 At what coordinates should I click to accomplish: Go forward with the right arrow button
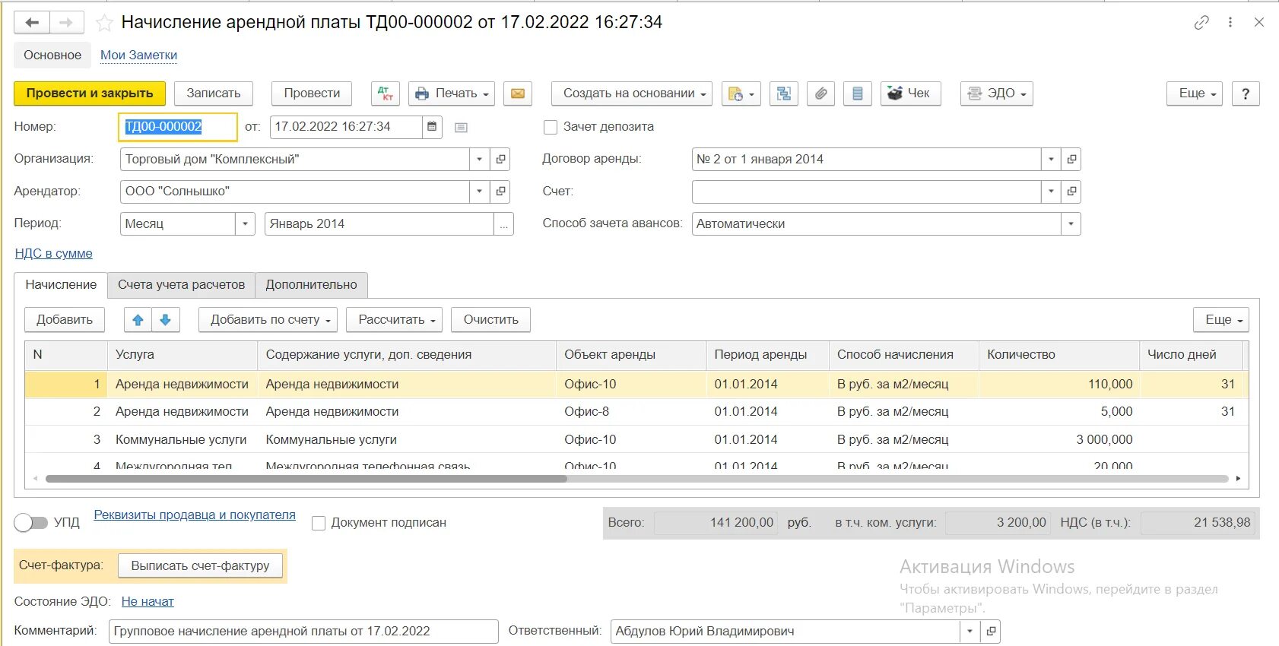(x=67, y=23)
